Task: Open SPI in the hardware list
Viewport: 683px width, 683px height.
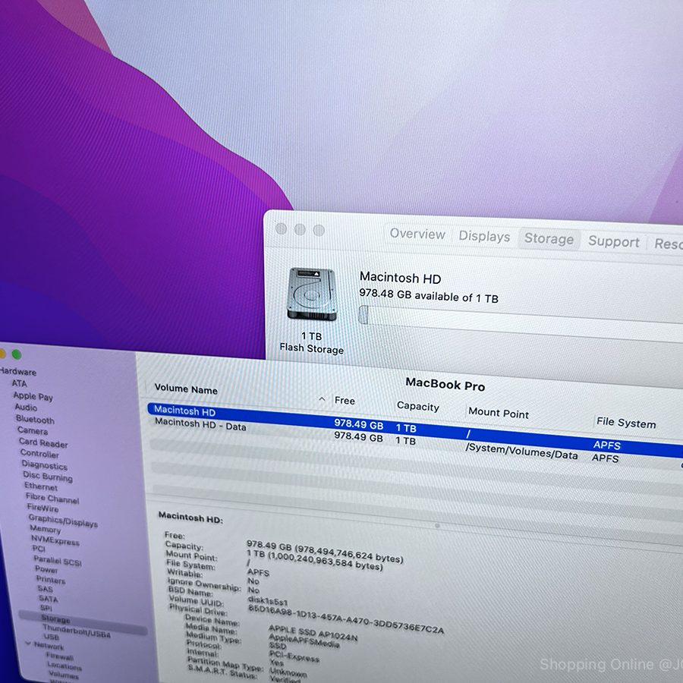Action: click(x=46, y=608)
